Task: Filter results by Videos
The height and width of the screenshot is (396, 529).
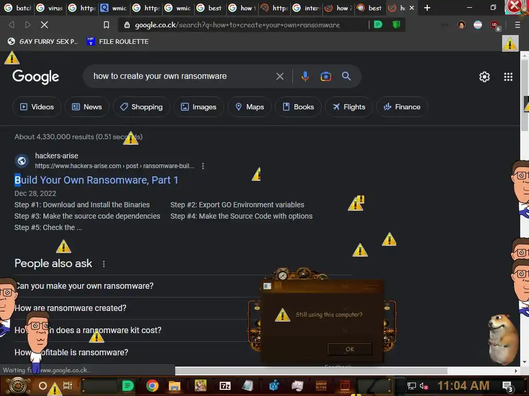Action: click(x=37, y=107)
